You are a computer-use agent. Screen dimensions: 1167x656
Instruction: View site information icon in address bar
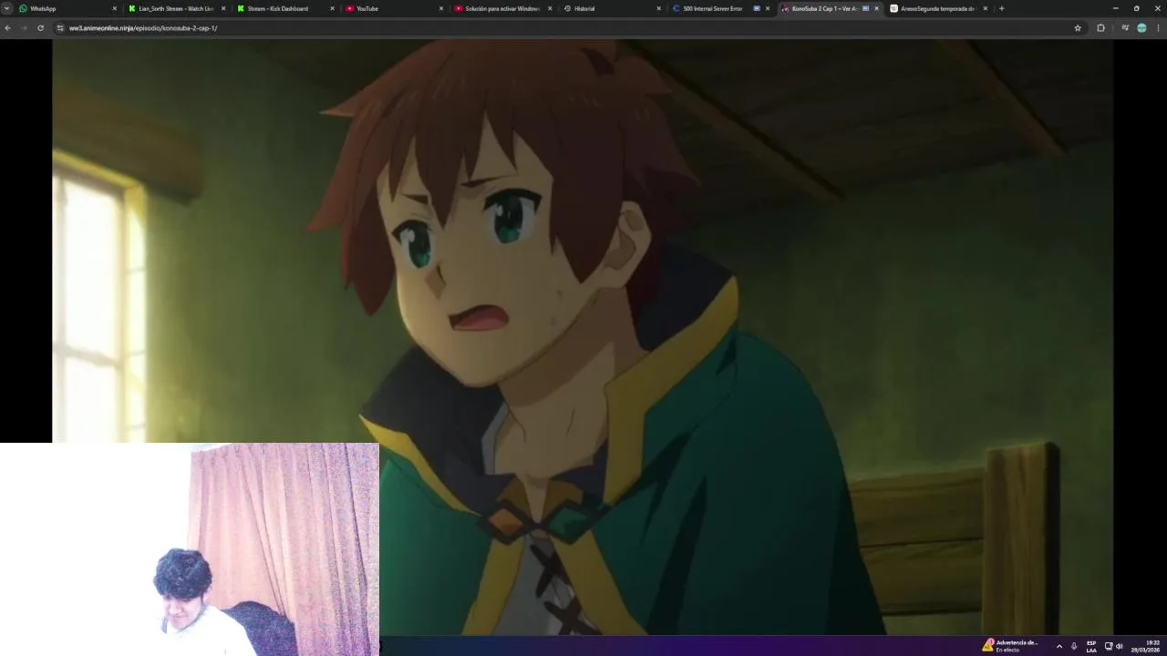click(x=60, y=28)
